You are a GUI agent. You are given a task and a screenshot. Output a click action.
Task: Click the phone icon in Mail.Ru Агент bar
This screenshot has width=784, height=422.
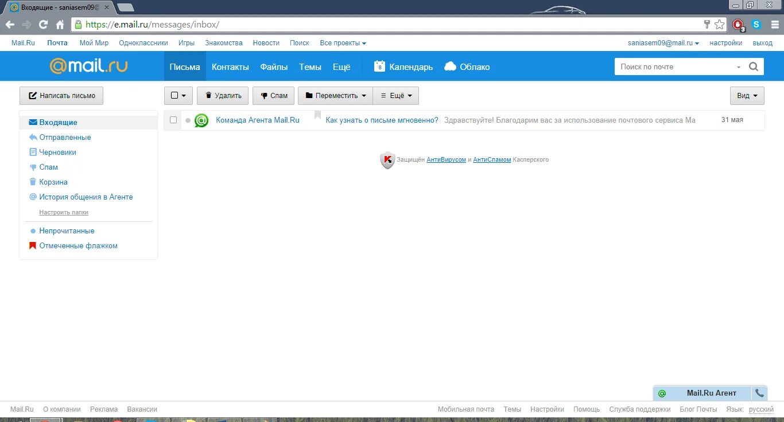tap(759, 393)
